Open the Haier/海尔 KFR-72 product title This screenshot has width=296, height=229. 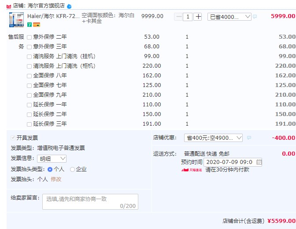(53, 16)
